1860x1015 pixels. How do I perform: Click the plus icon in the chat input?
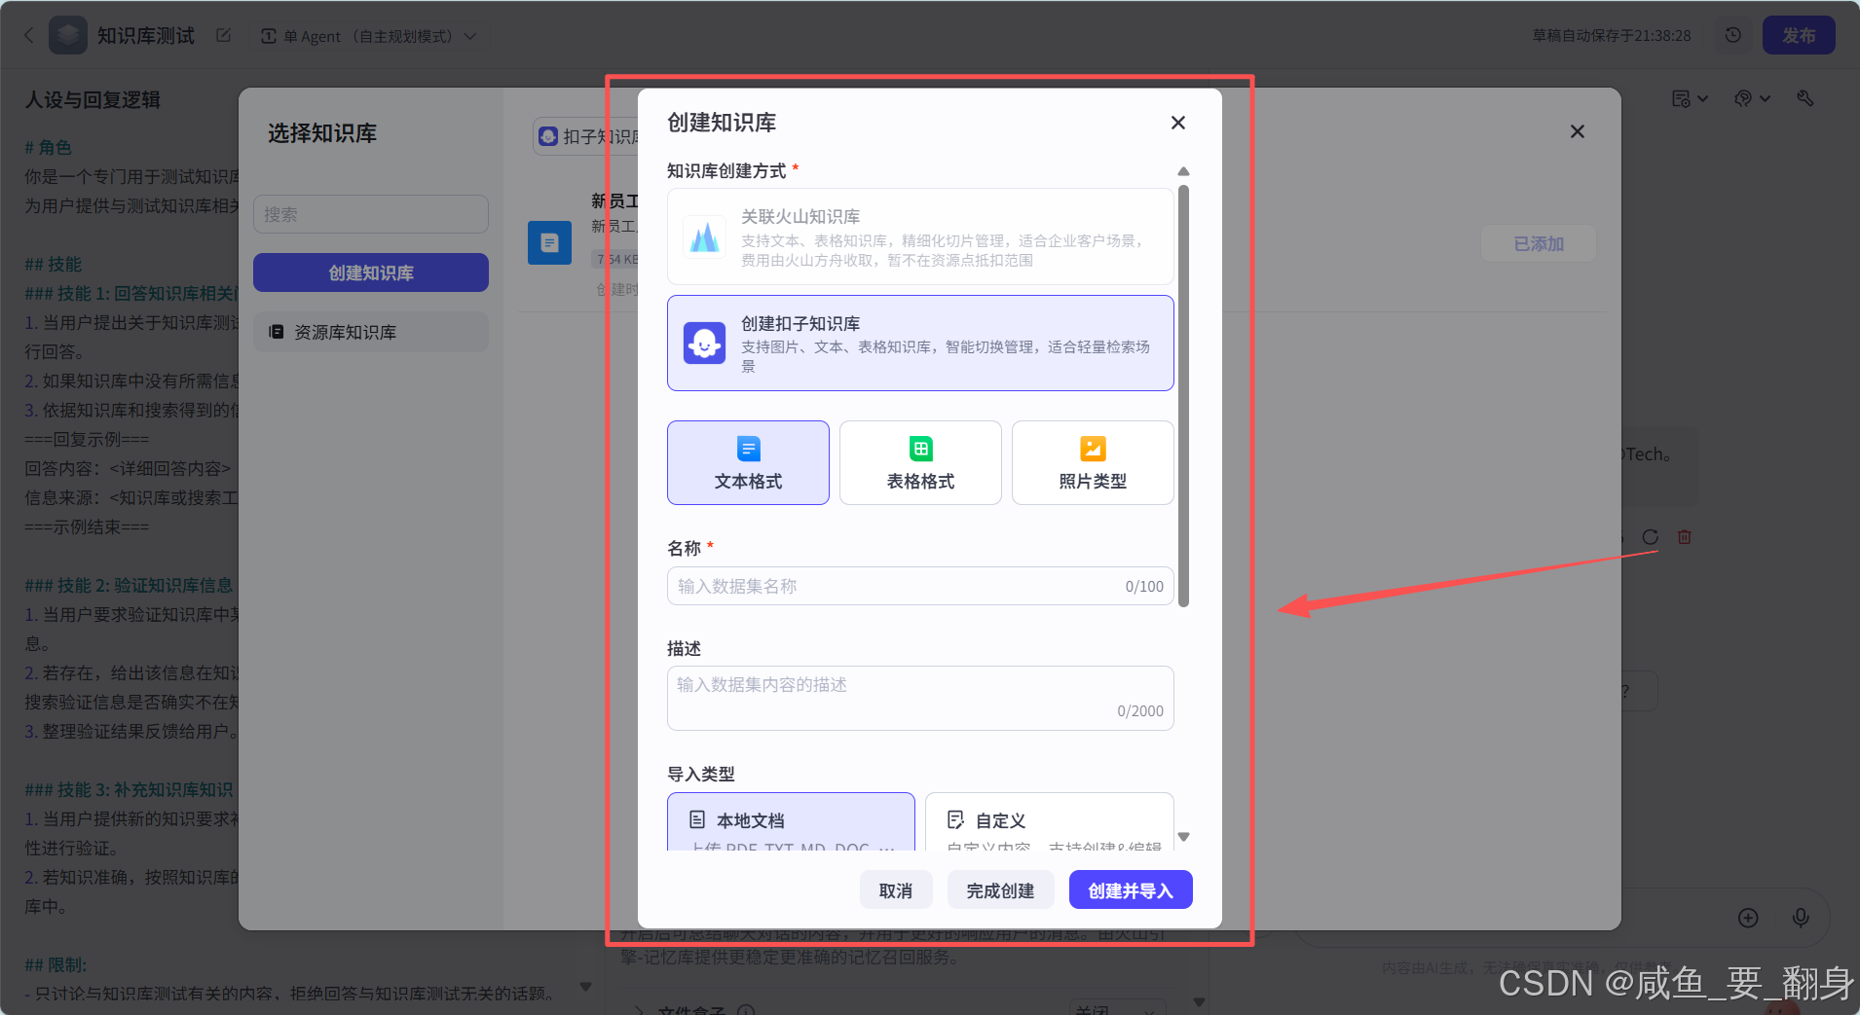coord(1748,918)
